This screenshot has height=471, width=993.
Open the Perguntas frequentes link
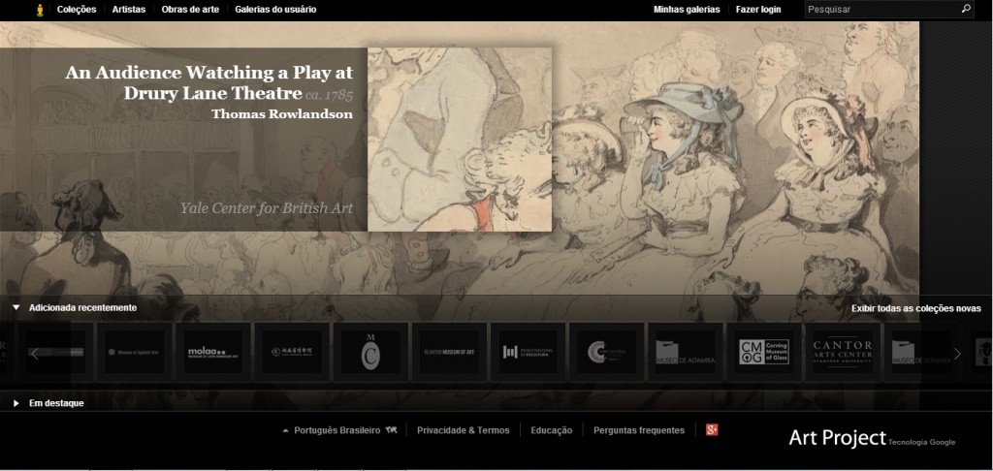pos(639,430)
